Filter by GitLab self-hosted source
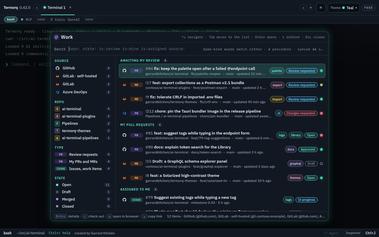The height and width of the screenshot is (237, 379). coord(83,76)
